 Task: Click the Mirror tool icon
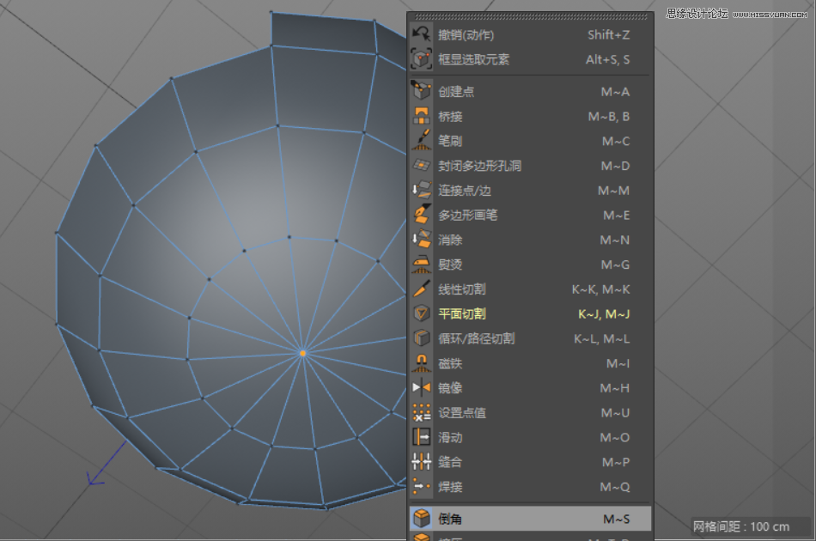pyautogui.click(x=421, y=388)
